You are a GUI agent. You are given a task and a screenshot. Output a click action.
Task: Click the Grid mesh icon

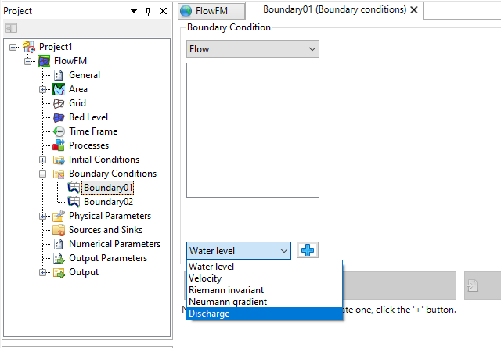(x=59, y=103)
